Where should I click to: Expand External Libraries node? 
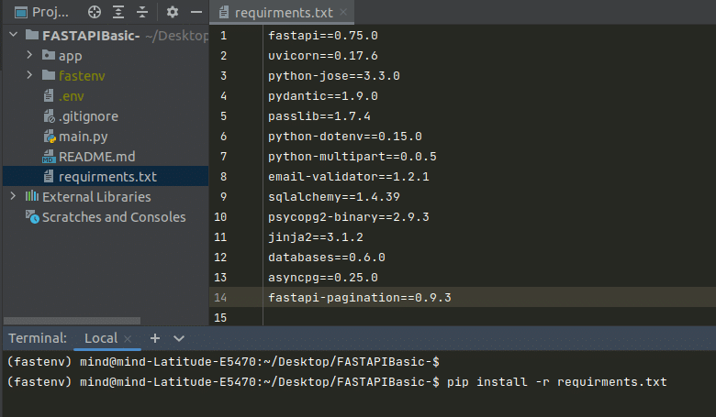[x=12, y=197]
